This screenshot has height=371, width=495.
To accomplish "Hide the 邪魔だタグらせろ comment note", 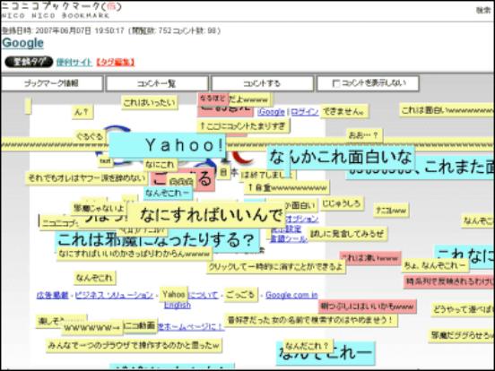I will pyautogui.click(x=461, y=336).
